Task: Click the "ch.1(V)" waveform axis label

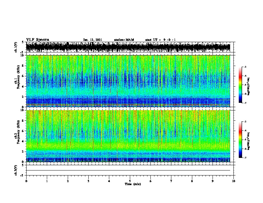Action: (16, 47)
